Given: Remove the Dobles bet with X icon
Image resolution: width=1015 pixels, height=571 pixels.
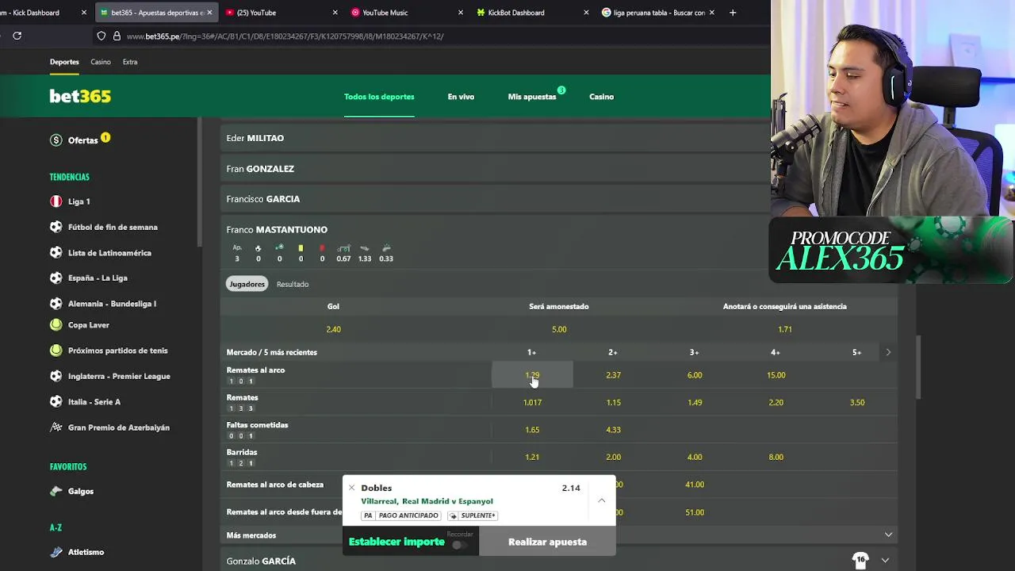Looking at the screenshot, I should coord(351,488).
